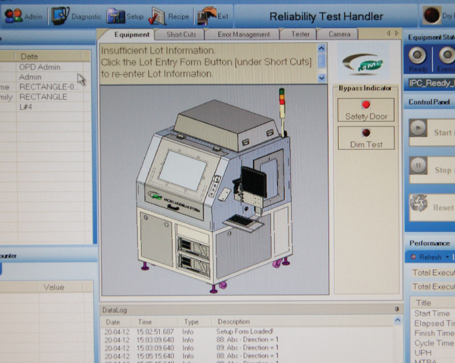This screenshot has height=363, width=455.
Task: Click the Reset control button
Action: 432,207
